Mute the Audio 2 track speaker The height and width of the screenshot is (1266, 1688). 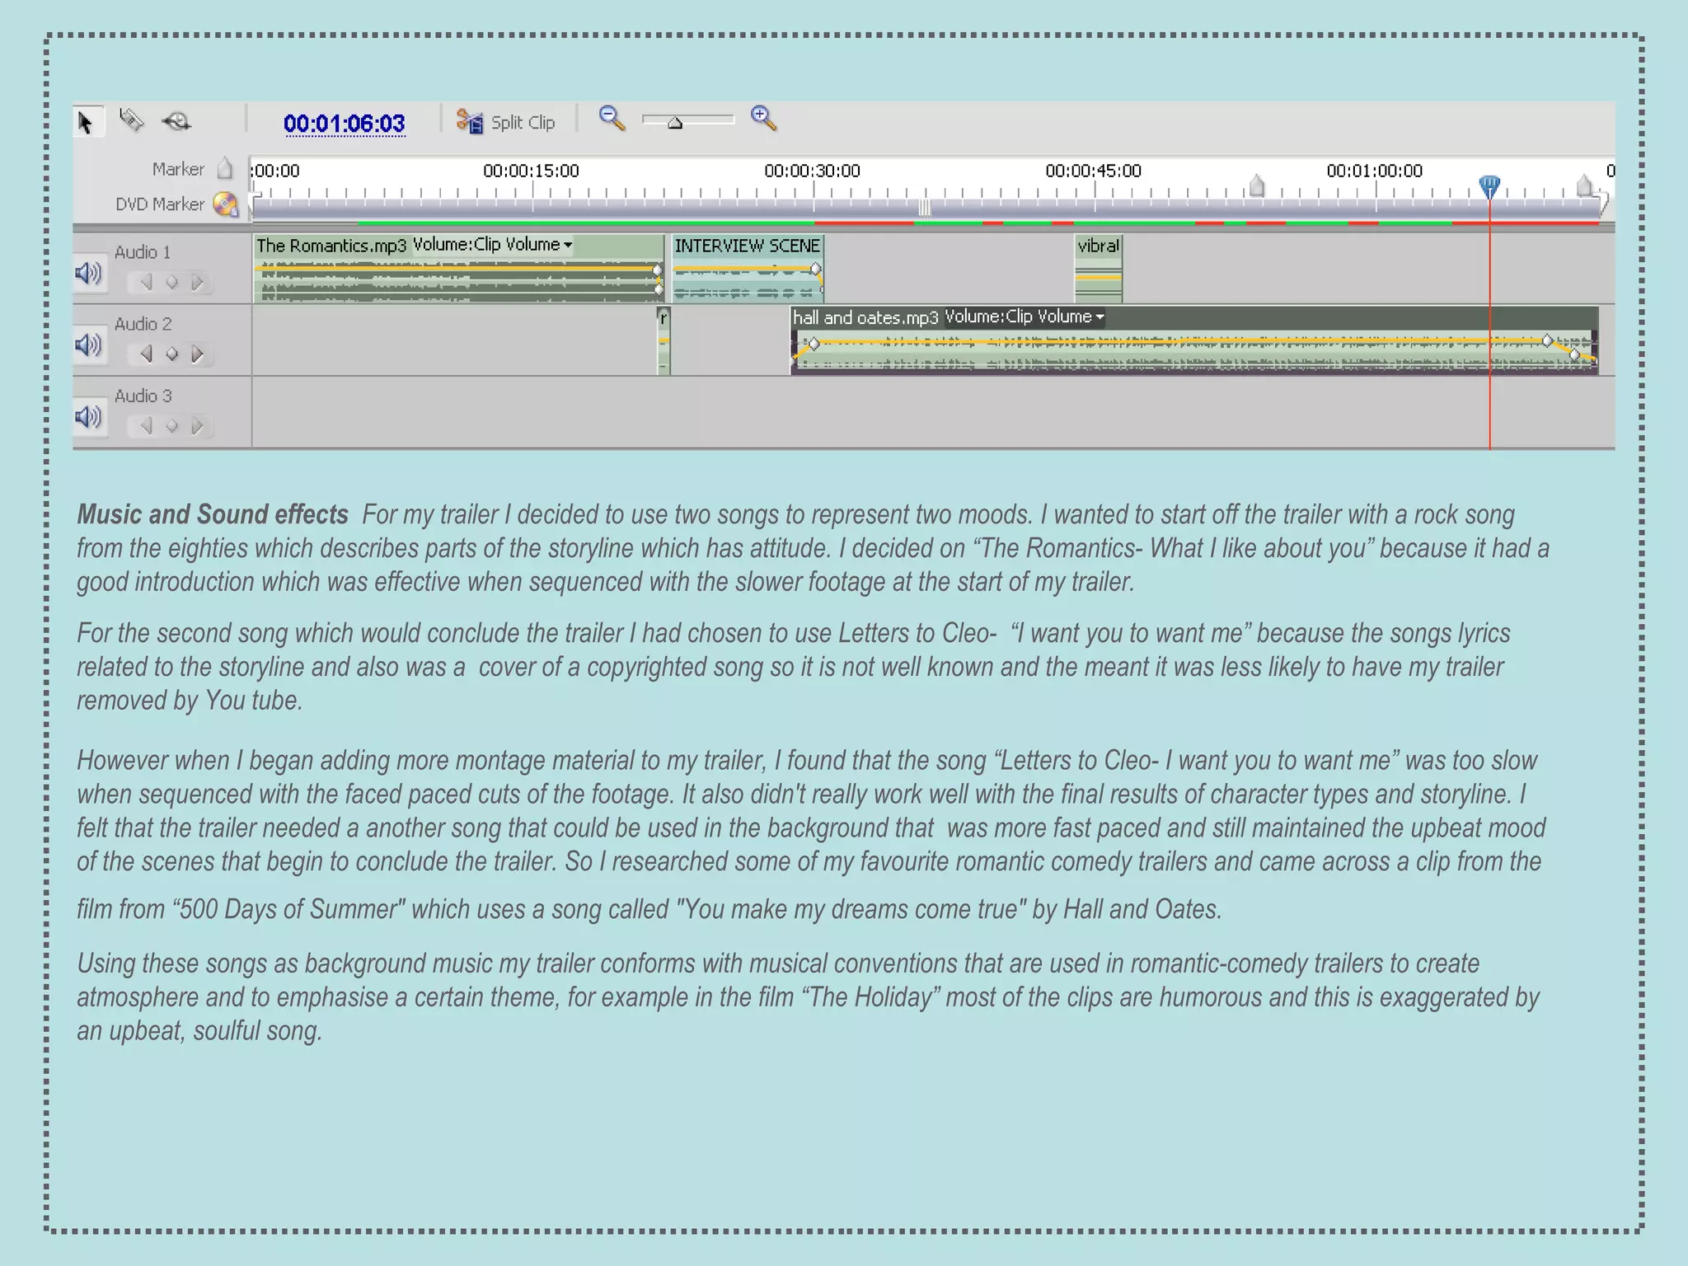click(88, 344)
